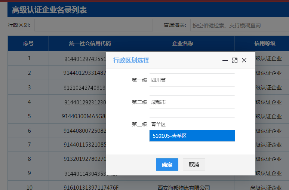Close the 行政区划选择 dialog
Screen dimensions: 289x190
click(244, 60)
